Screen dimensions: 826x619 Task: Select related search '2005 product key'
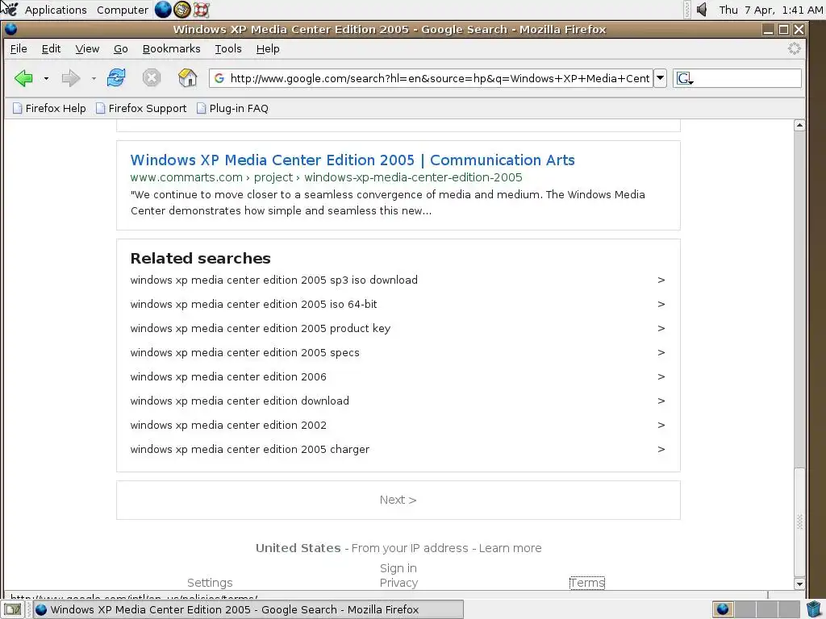click(261, 329)
